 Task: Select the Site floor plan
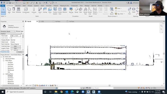click(x=9, y=72)
